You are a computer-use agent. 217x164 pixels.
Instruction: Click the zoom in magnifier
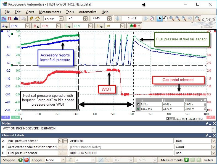coord(178,19)
